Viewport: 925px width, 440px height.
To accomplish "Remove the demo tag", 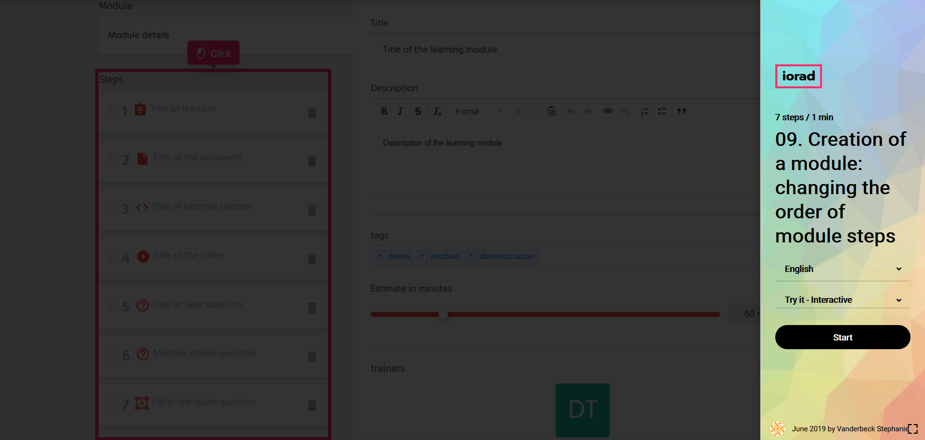I will pos(380,256).
